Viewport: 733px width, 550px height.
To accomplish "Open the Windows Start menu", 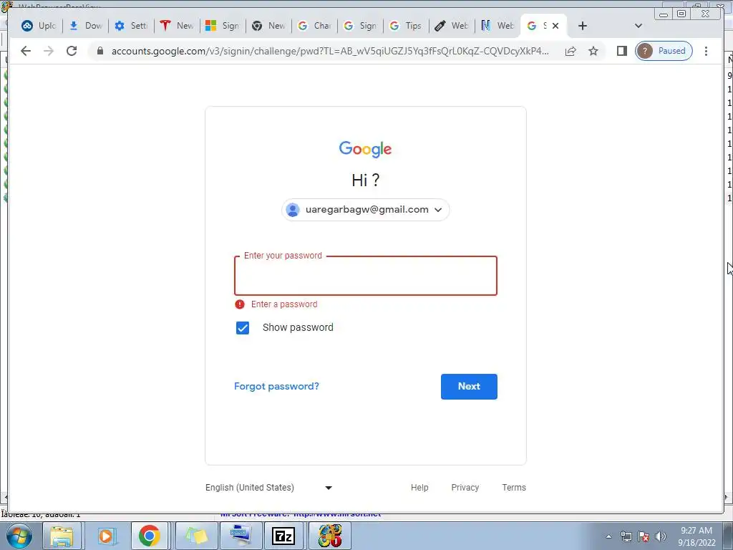I will [x=19, y=536].
